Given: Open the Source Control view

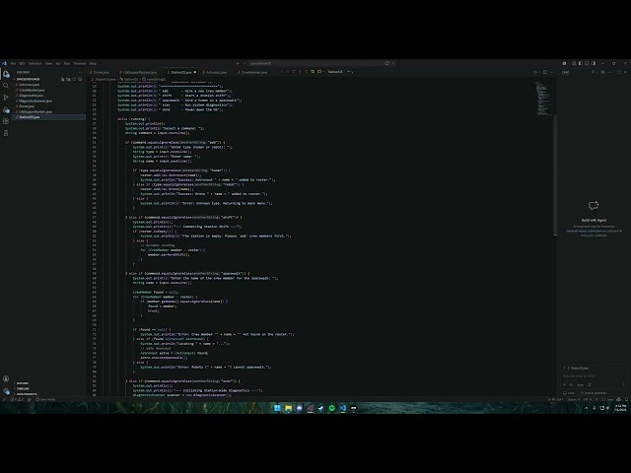Looking at the screenshot, I should click(6, 98).
